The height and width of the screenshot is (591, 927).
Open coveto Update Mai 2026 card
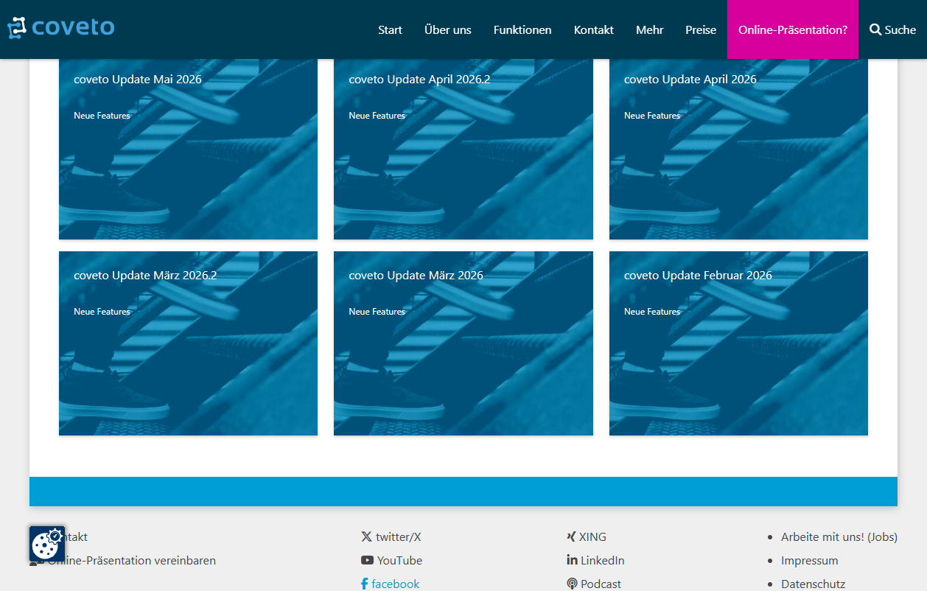point(188,148)
